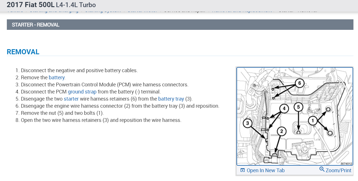Click the starter removal diagram image
Screen dimensions: 358x181
point(295,116)
